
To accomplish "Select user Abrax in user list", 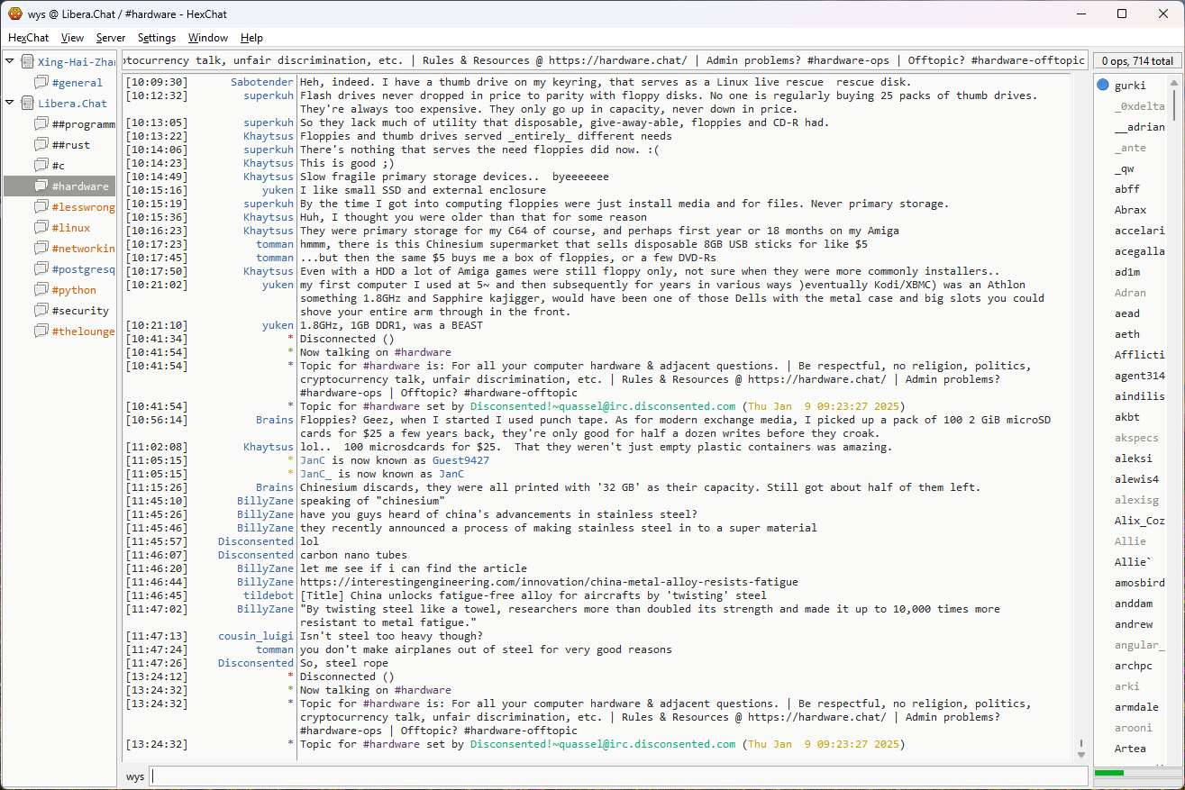I will click(1130, 210).
